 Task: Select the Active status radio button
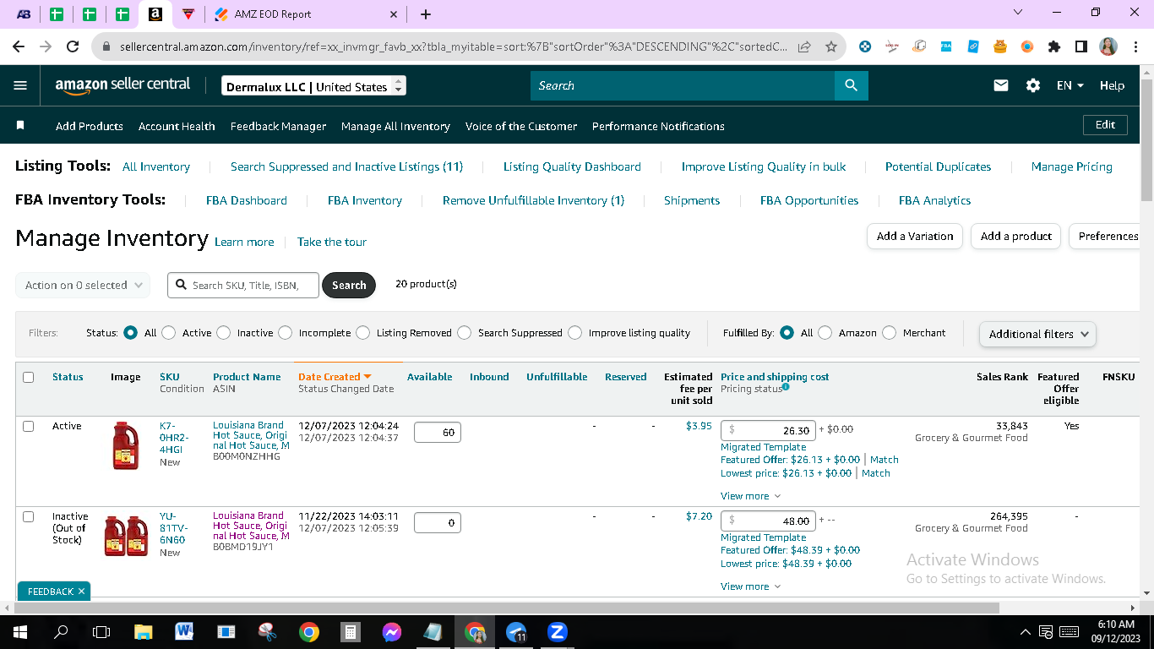(x=169, y=333)
